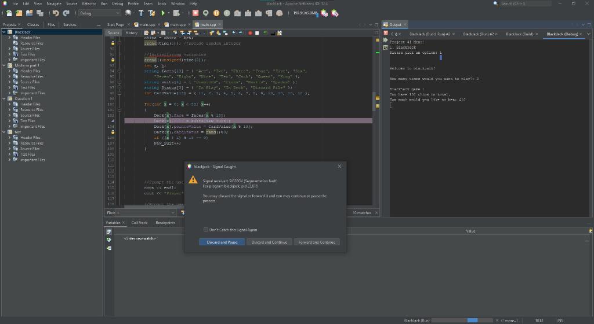The height and width of the screenshot is (324, 594).
Task: Click top icon in Variables panel sidebar
Action: click(x=108, y=231)
